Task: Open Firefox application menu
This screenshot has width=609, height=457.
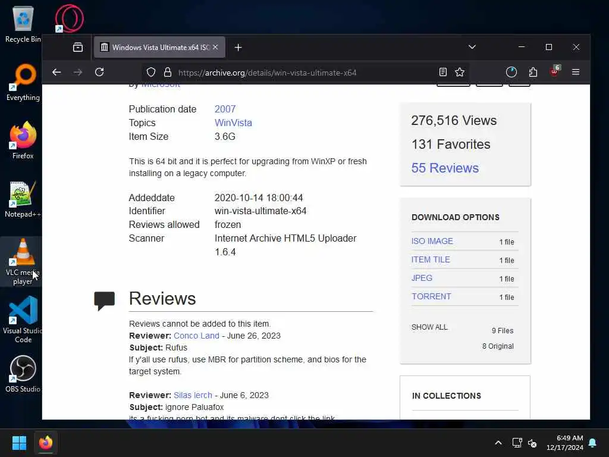Action: pos(576,72)
